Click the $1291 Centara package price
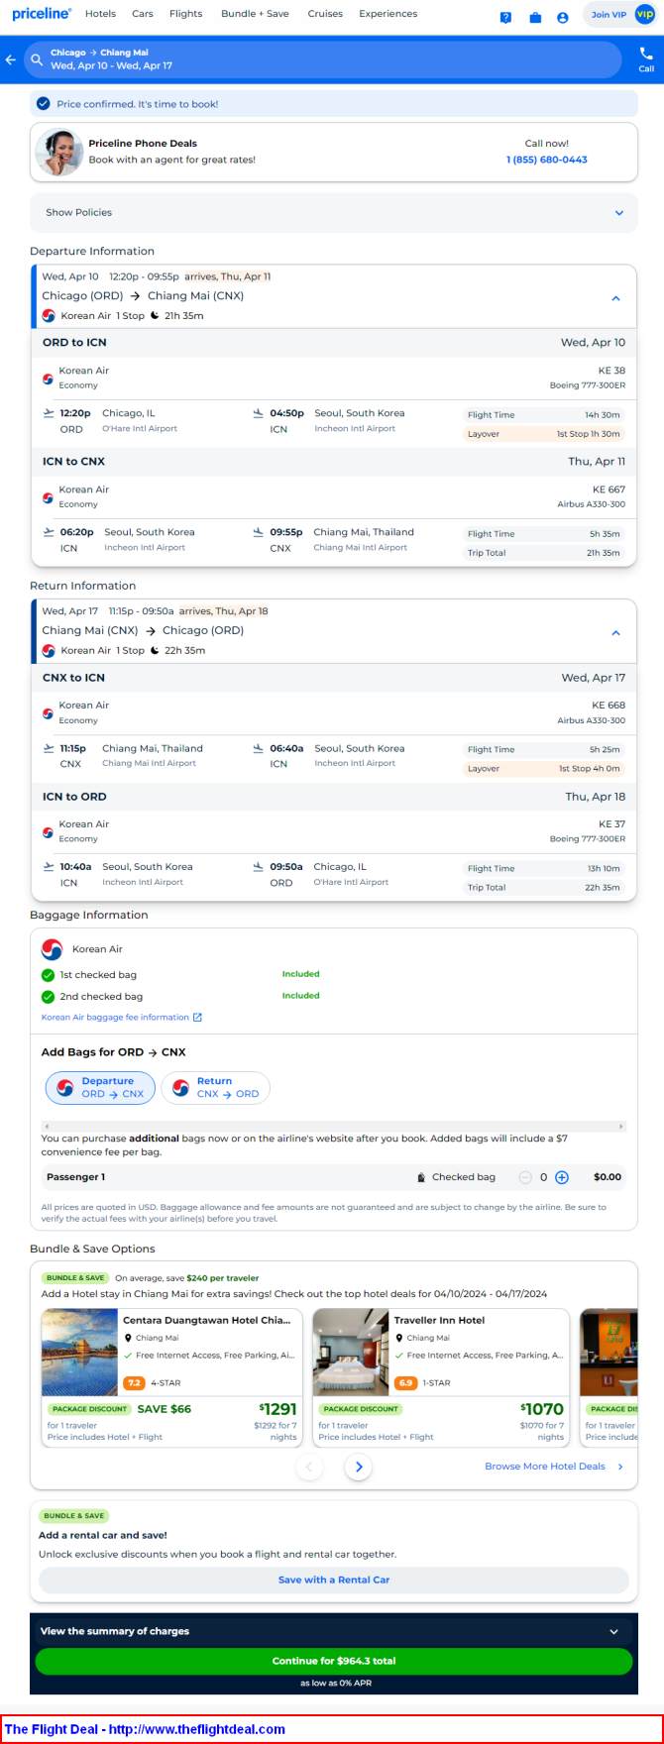Screen dimensions: 664x1744 click(277, 1409)
